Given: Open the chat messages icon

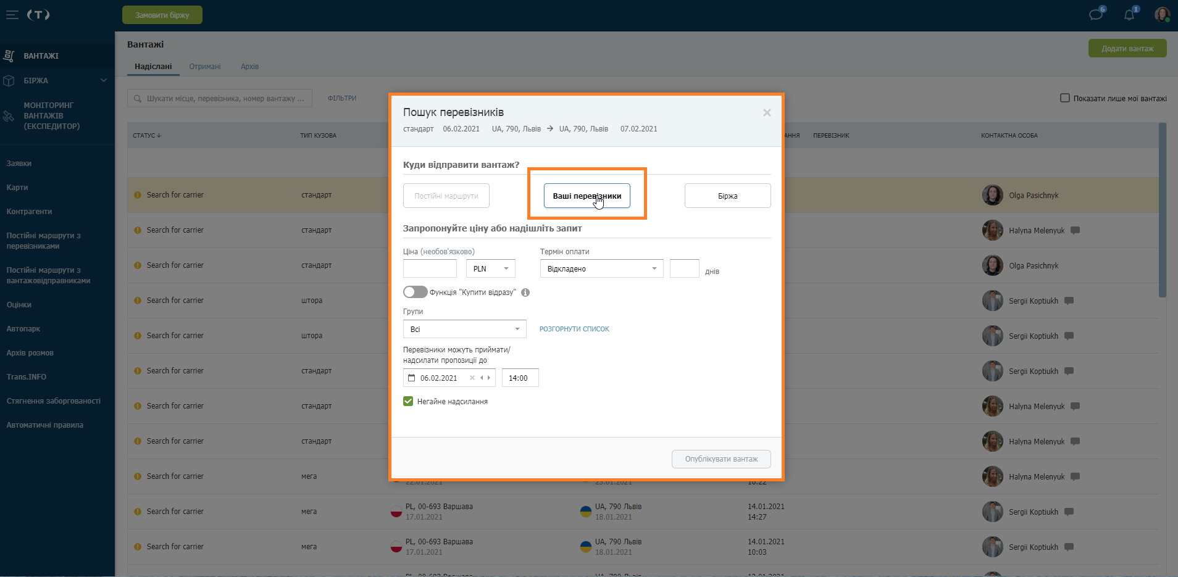Looking at the screenshot, I should coord(1096,15).
